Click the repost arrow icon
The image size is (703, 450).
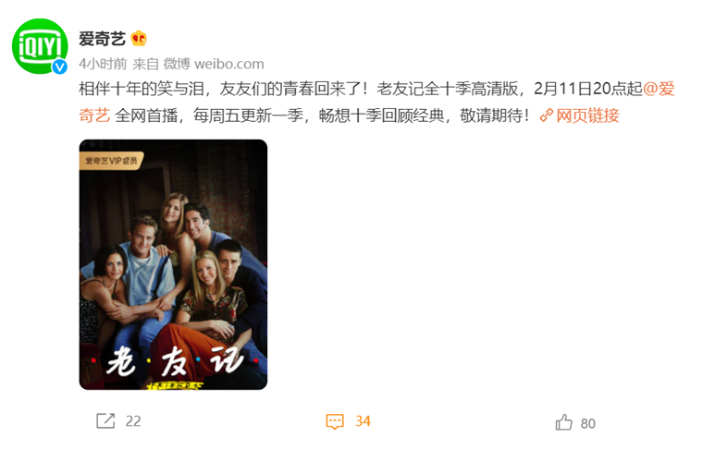(x=105, y=421)
